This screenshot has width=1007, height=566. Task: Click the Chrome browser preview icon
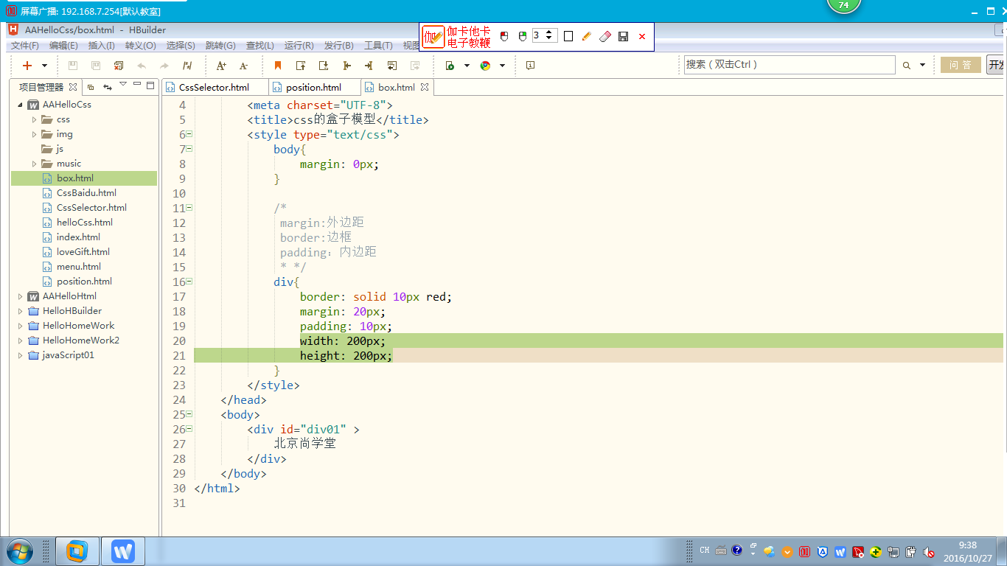coord(485,66)
